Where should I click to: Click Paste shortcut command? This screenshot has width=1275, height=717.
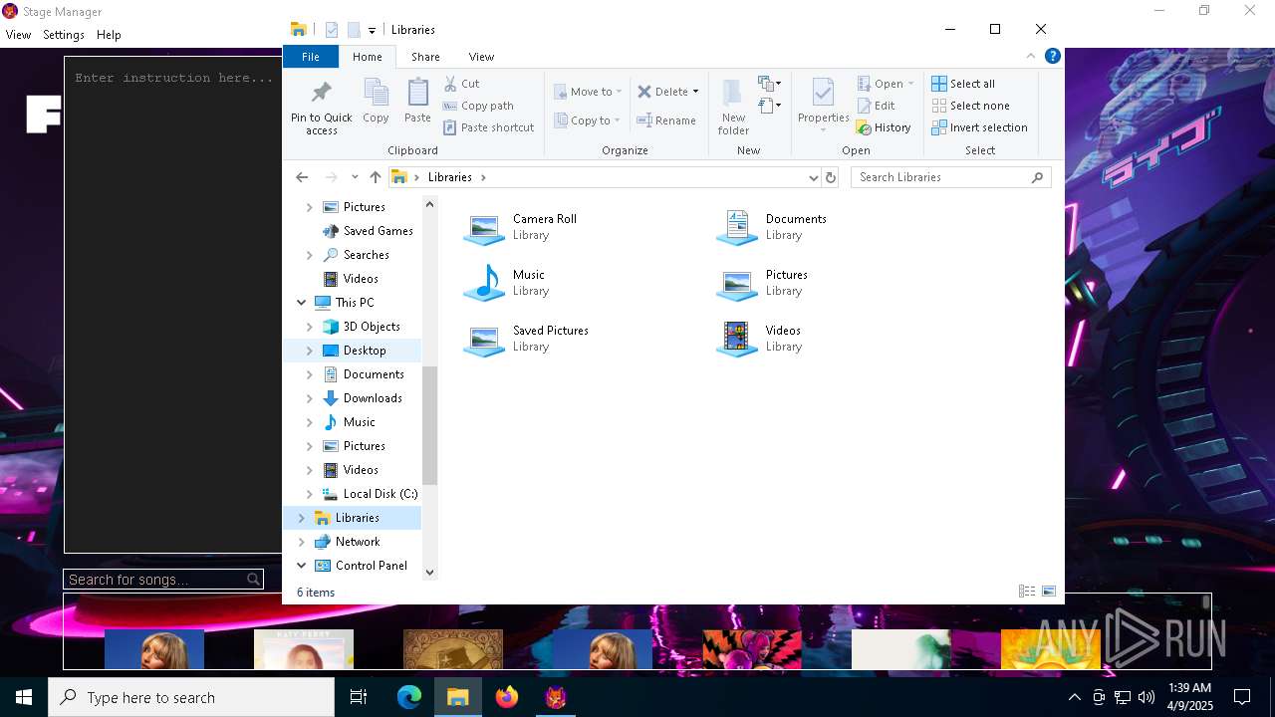coord(488,127)
